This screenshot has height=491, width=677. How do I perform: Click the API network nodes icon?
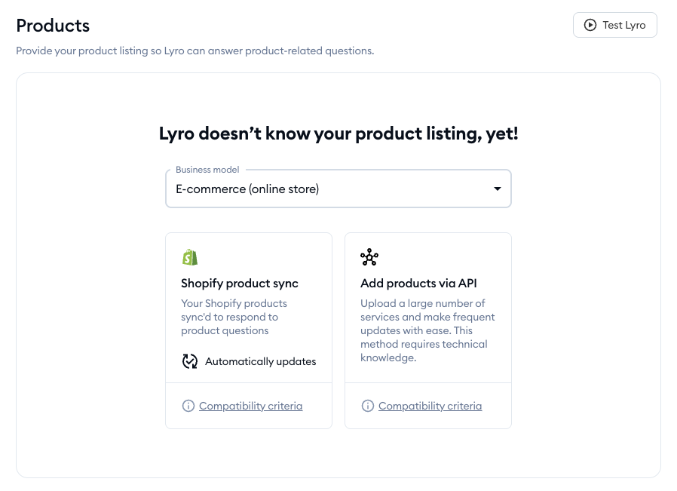click(369, 257)
